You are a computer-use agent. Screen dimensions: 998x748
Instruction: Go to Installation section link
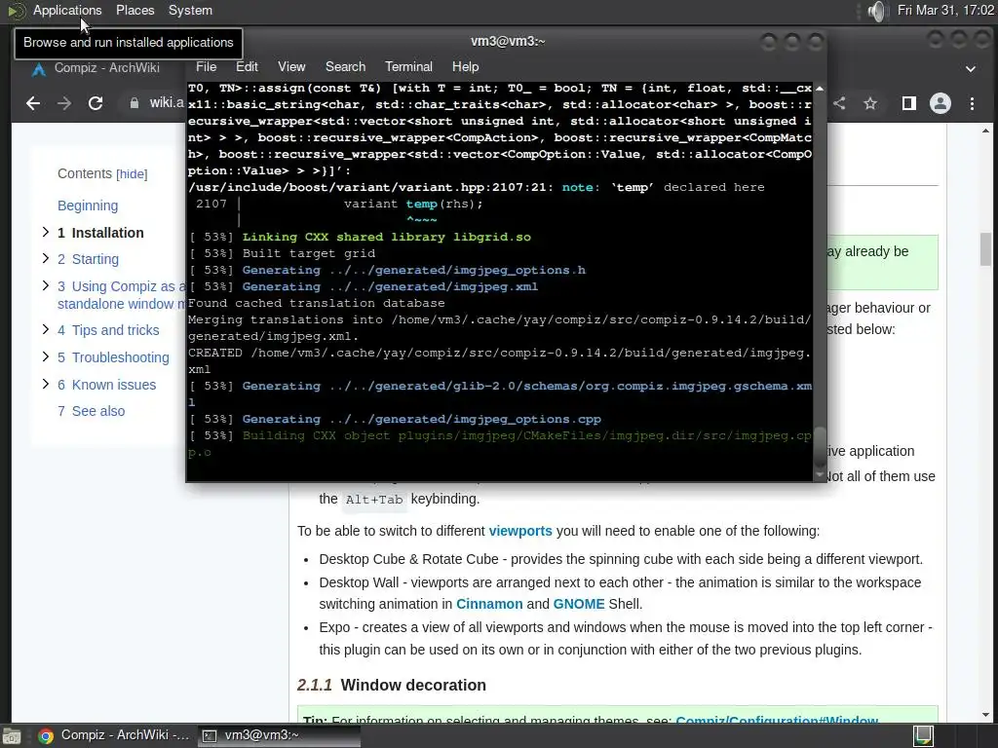100,233
